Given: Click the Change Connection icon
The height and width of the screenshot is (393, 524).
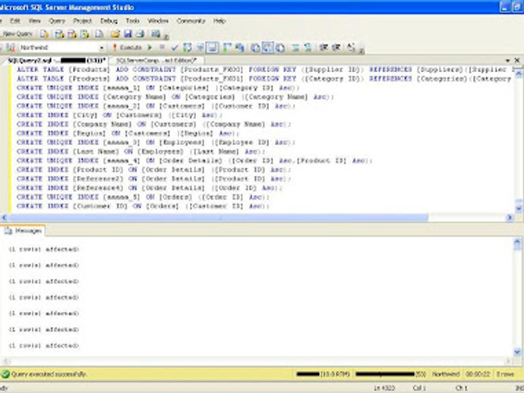Looking at the screenshot, I should pyautogui.click(x=11, y=48).
